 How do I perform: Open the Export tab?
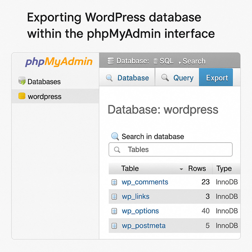pyautogui.click(x=216, y=77)
